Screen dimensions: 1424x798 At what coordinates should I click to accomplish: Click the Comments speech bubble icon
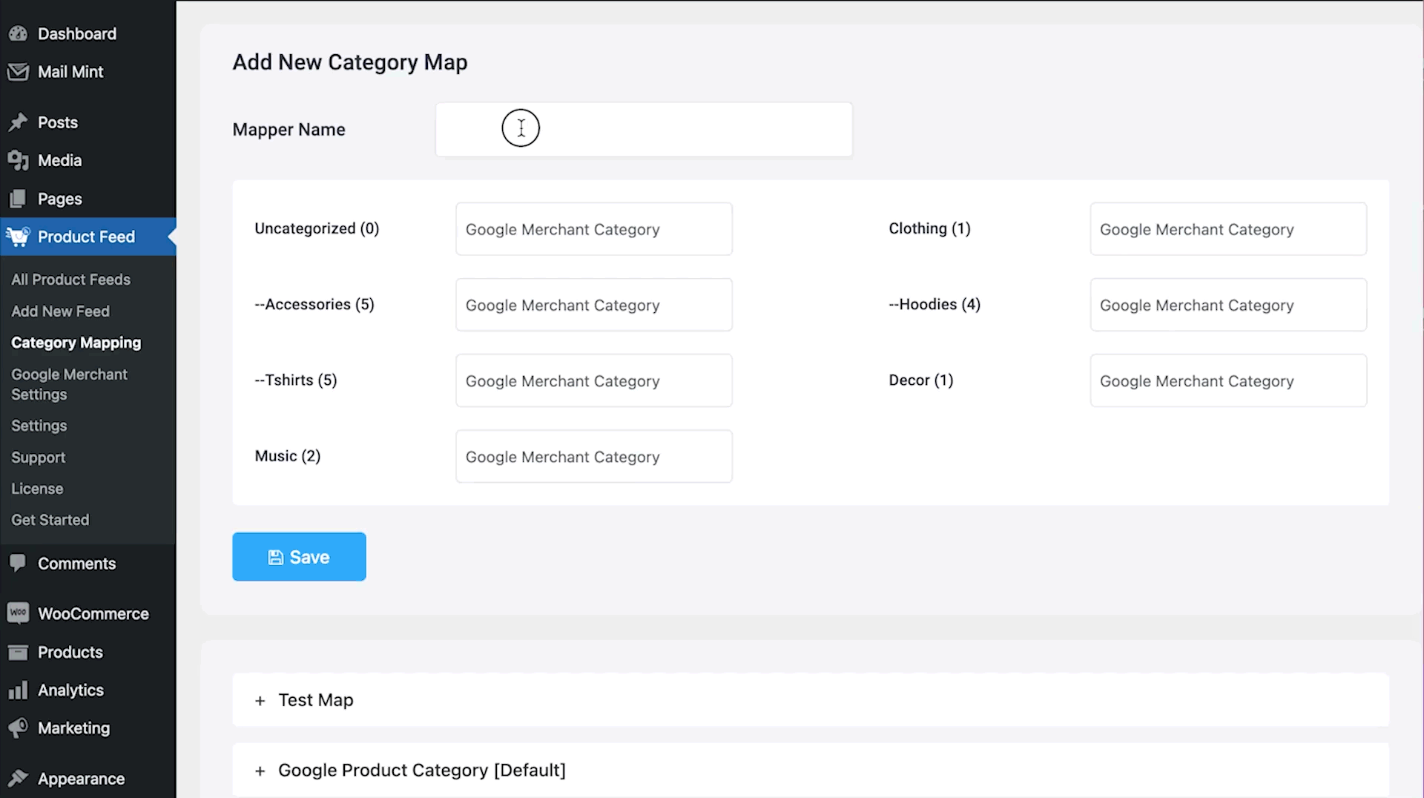[18, 563]
